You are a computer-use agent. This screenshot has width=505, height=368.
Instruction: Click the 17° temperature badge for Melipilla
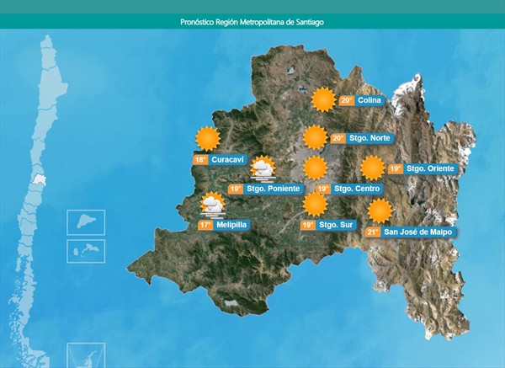pyautogui.click(x=205, y=226)
